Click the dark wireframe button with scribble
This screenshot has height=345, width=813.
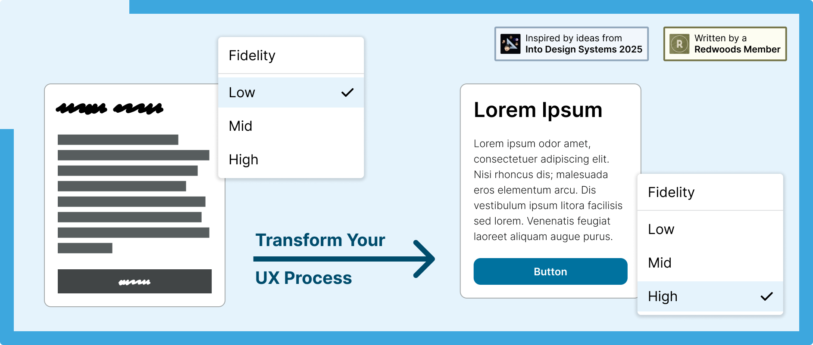coord(134,281)
